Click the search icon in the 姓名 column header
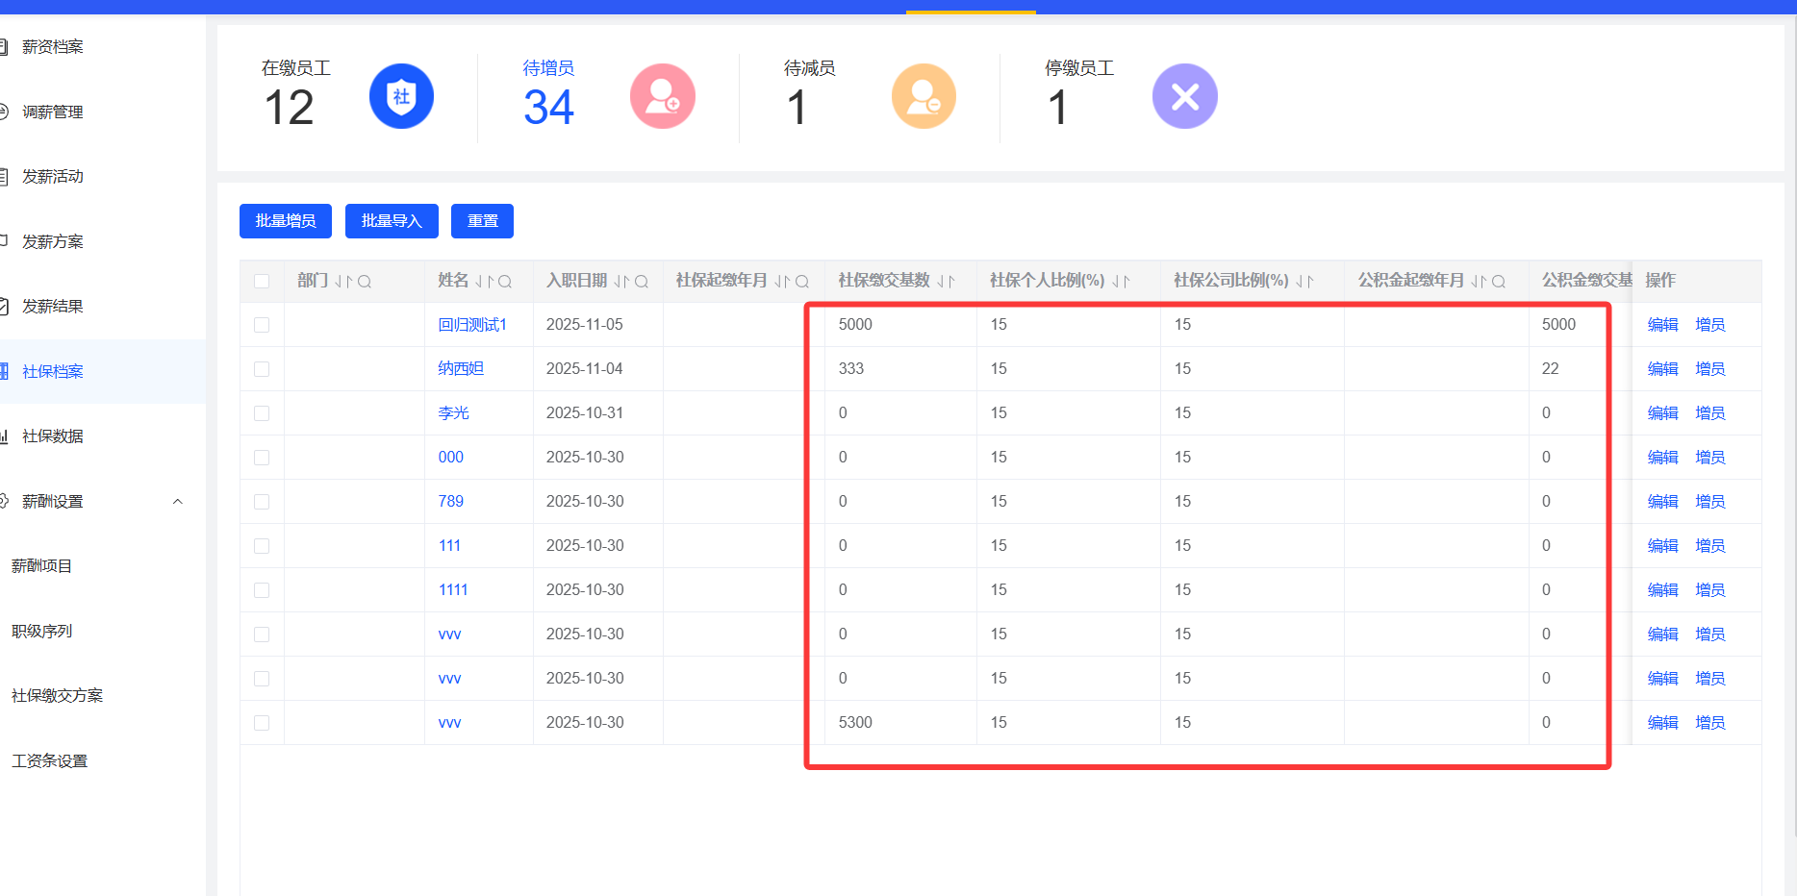 (505, 282)
